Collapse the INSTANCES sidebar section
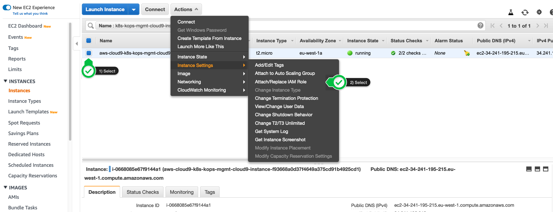Screen dimensions: 553x212 pos(5,81)
